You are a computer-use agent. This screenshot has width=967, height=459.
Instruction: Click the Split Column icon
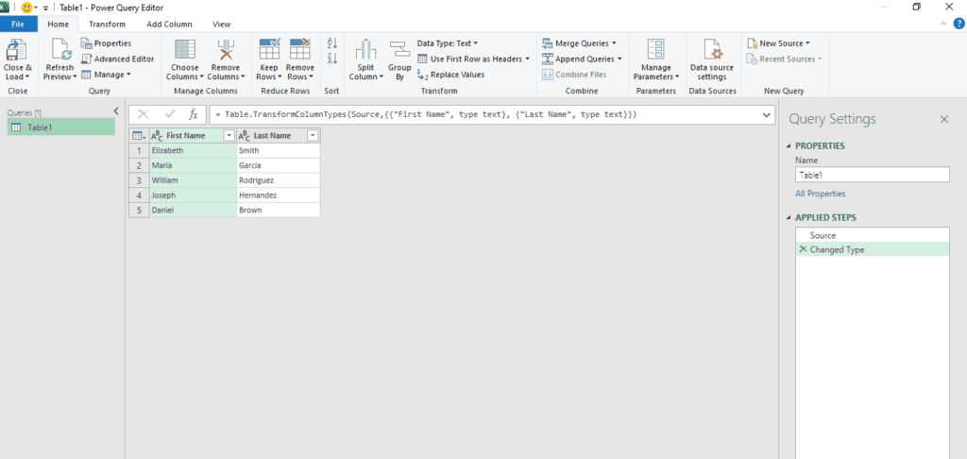click(x=366, y=50)
